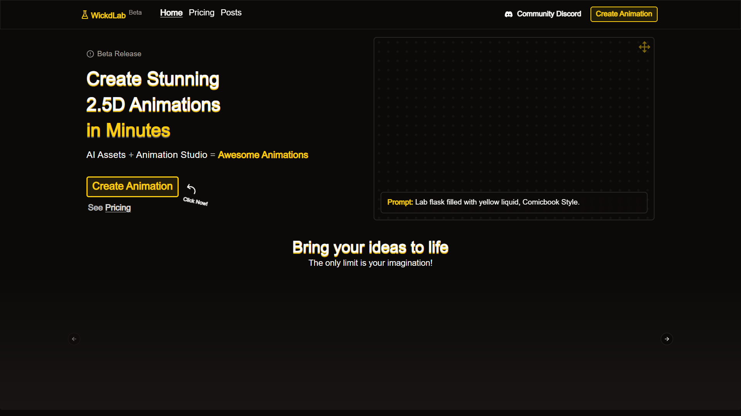Click the Discord logo icon in header
The width and height of the screenshot is (741, 416).
coord(509,14)
